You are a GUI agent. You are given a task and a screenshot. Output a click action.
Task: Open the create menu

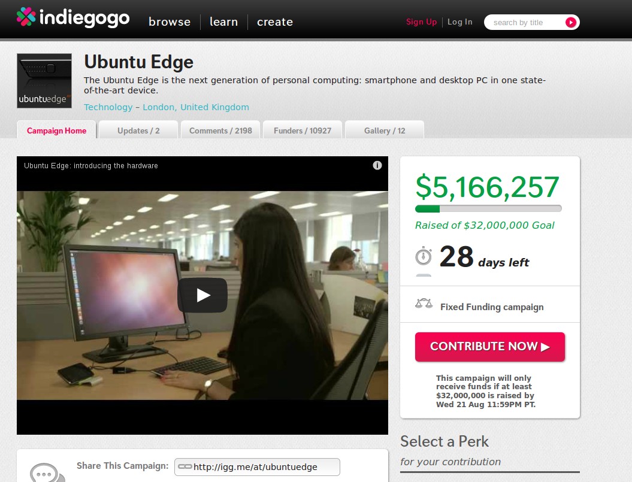tap(275, 22)
